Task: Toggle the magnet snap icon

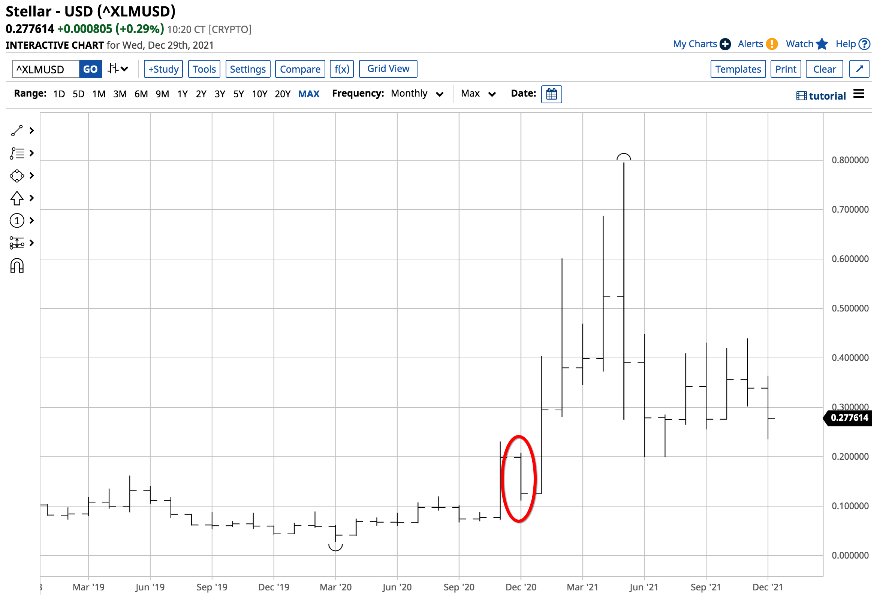Action: (x=17, y=266)
